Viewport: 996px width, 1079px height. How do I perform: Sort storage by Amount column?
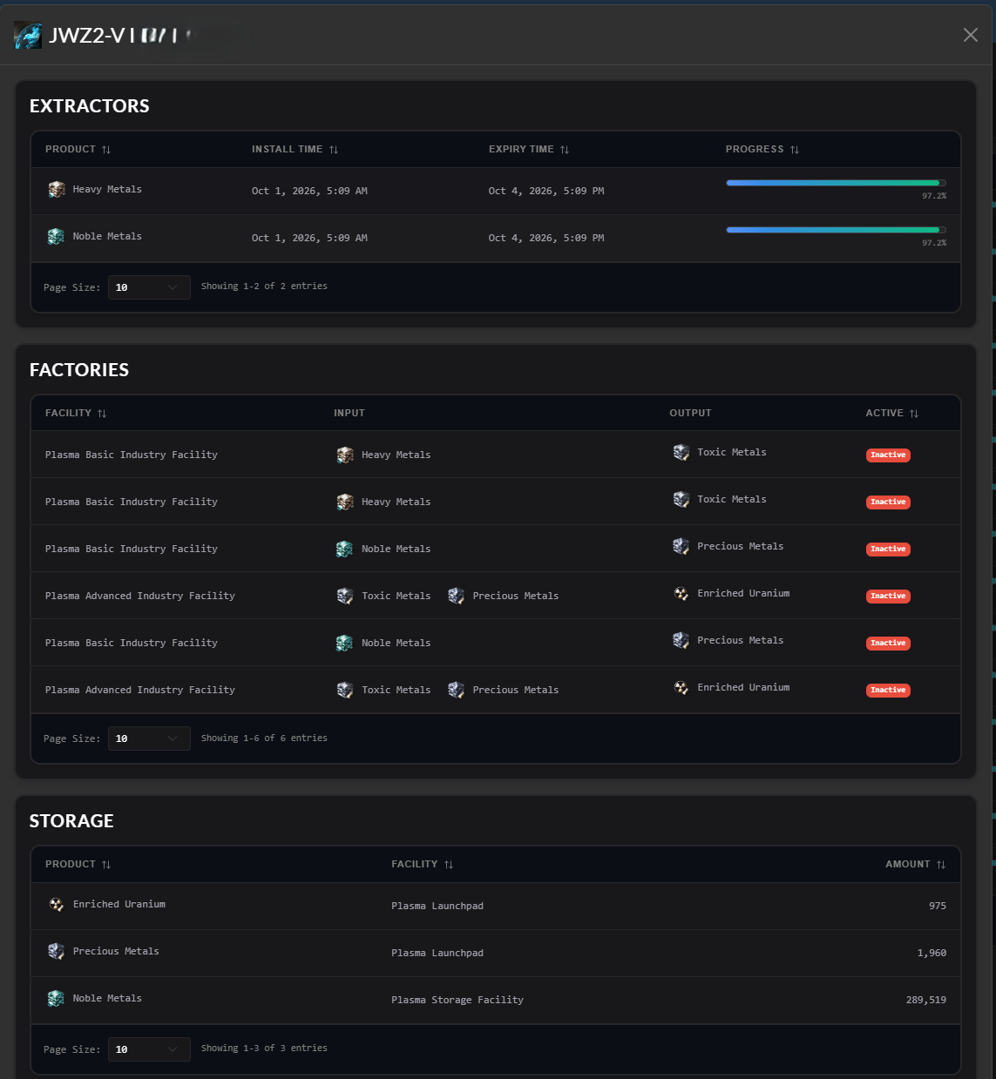(915, 864)
